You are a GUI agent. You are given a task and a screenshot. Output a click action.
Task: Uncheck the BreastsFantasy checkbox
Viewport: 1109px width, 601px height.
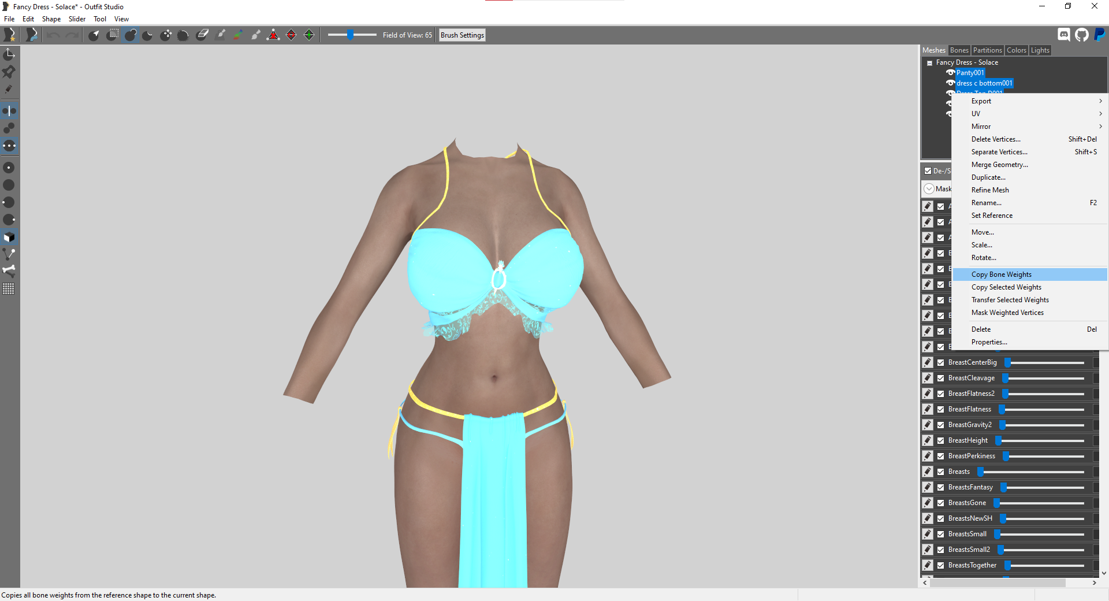point(941,487)
